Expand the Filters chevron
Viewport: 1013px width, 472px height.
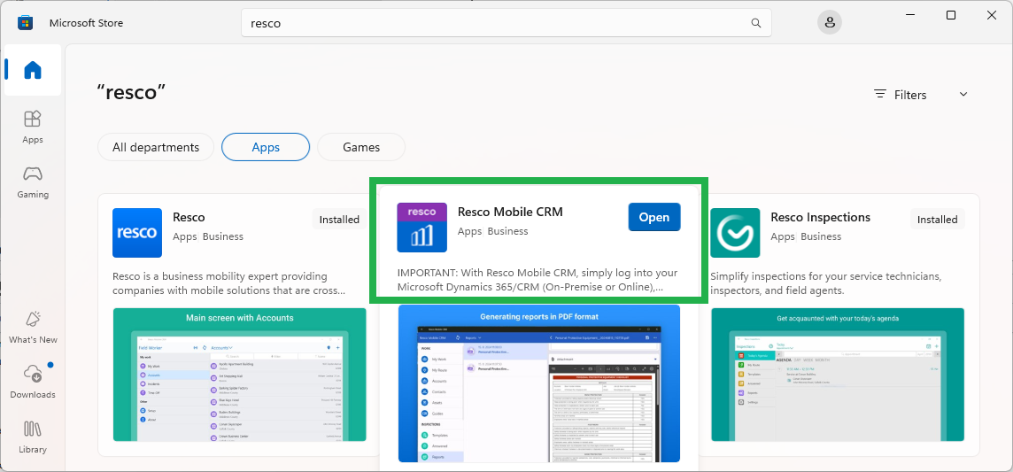coord(963,94)
